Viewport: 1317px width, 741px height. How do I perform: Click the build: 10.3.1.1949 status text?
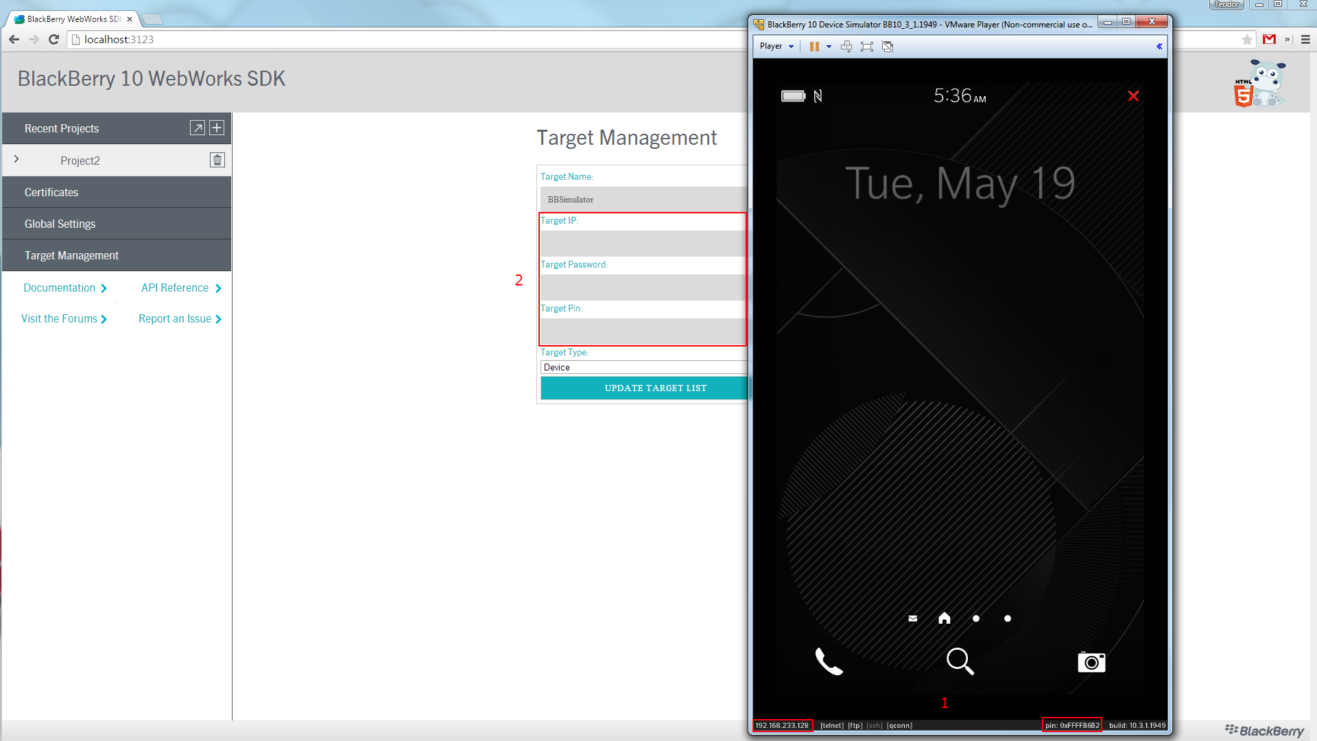(1137, 725)
